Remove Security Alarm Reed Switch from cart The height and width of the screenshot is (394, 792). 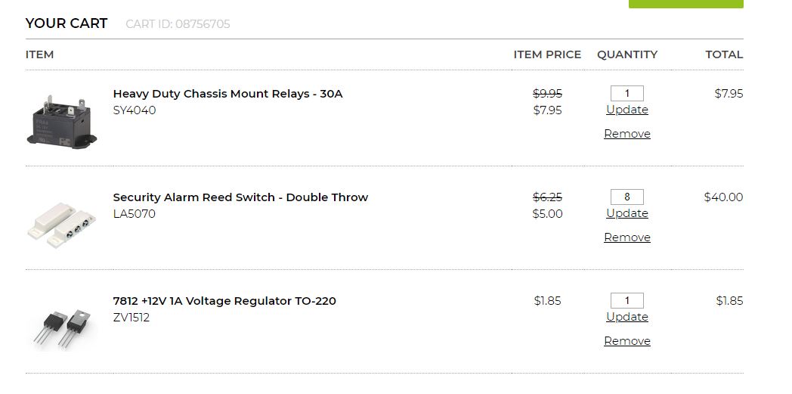click(x=626, y=237)
